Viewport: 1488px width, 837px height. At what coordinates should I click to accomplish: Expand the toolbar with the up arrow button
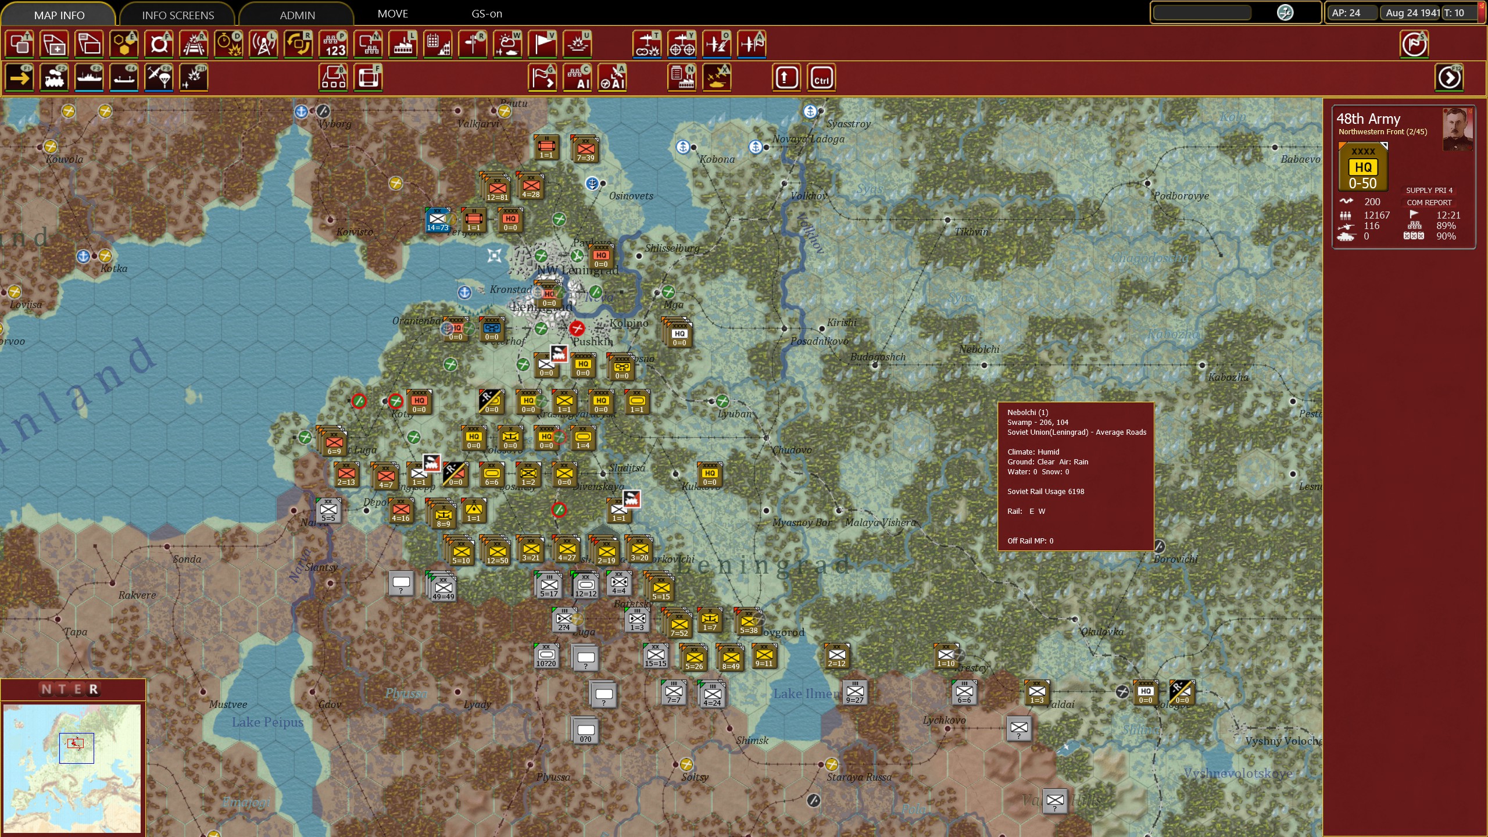coord(786,78)
